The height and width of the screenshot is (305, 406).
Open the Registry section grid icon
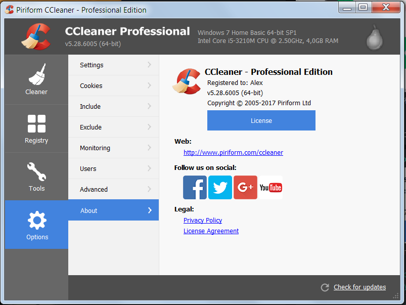36,123
